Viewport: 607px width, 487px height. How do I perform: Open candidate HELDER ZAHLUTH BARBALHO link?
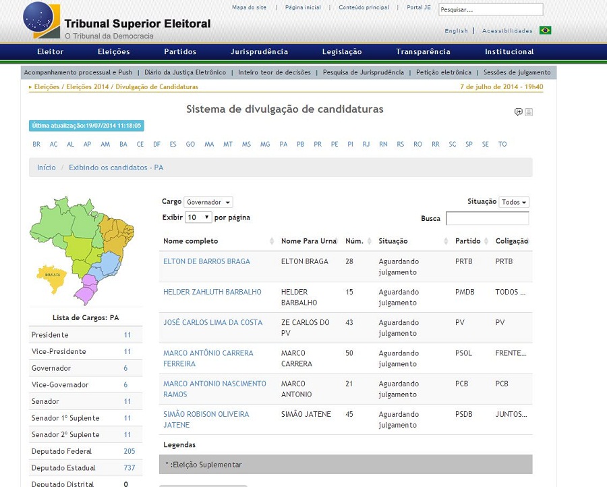(212, 292)
